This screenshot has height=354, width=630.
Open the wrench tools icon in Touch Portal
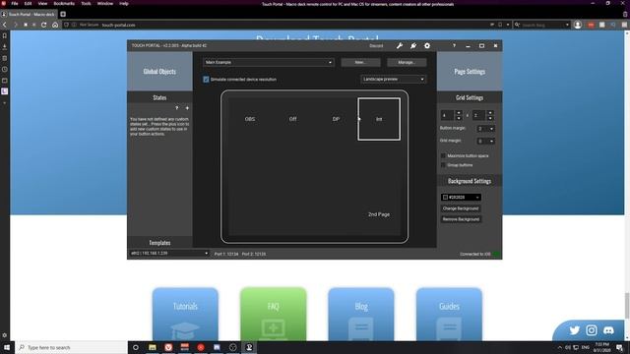[x=400, y=46]
